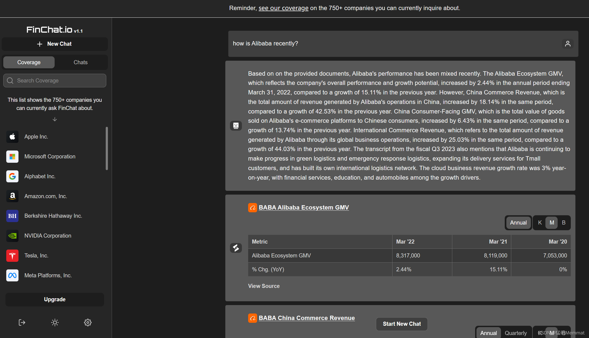Click Alibaba logo next to Ecosystem GMV title

pos(253,208)
